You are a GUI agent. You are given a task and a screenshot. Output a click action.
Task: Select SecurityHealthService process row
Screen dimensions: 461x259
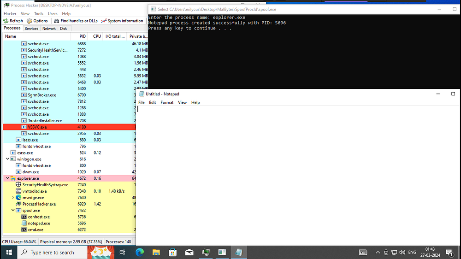[x=76, y=50]
